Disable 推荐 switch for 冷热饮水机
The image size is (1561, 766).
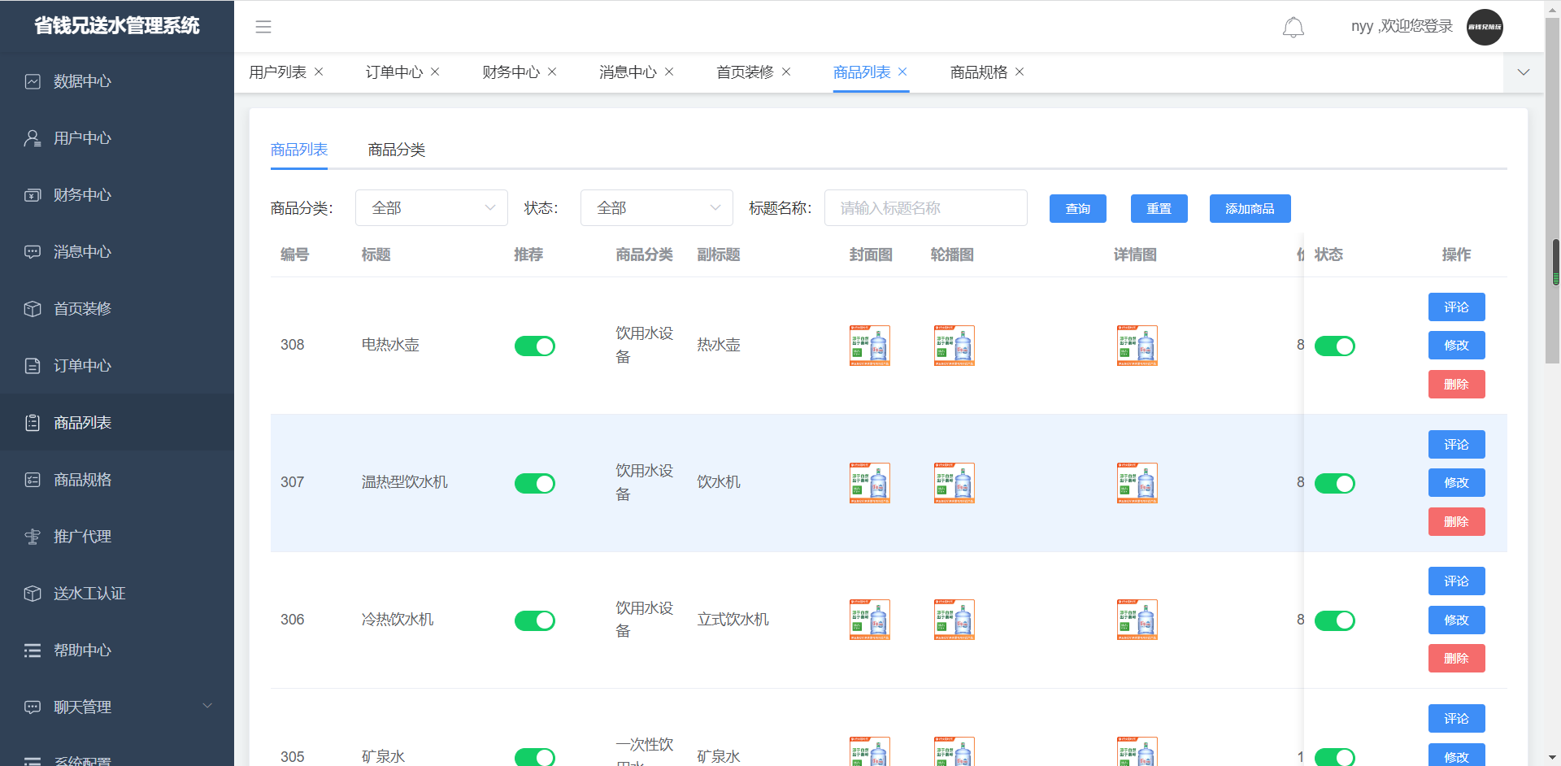[534, 621]
